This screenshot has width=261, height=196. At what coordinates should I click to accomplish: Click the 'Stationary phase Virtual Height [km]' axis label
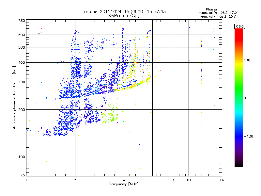pos(14,98)
